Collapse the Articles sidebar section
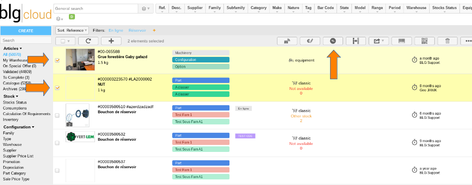Screen dimensions: 472x185 coord(13,48)
